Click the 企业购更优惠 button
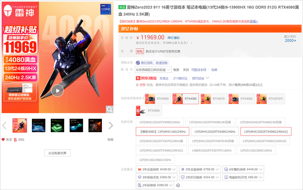303x190 pixels. tap(57, 153)
